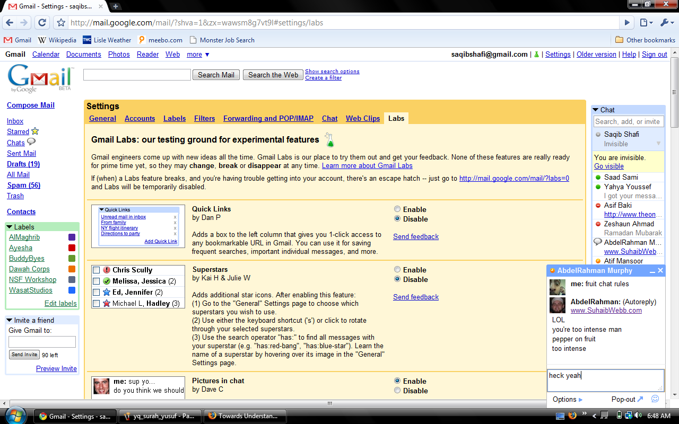This screenshot has height=424, width=679.
Task: Switch to the General settings tab
Action: [102, 118]
